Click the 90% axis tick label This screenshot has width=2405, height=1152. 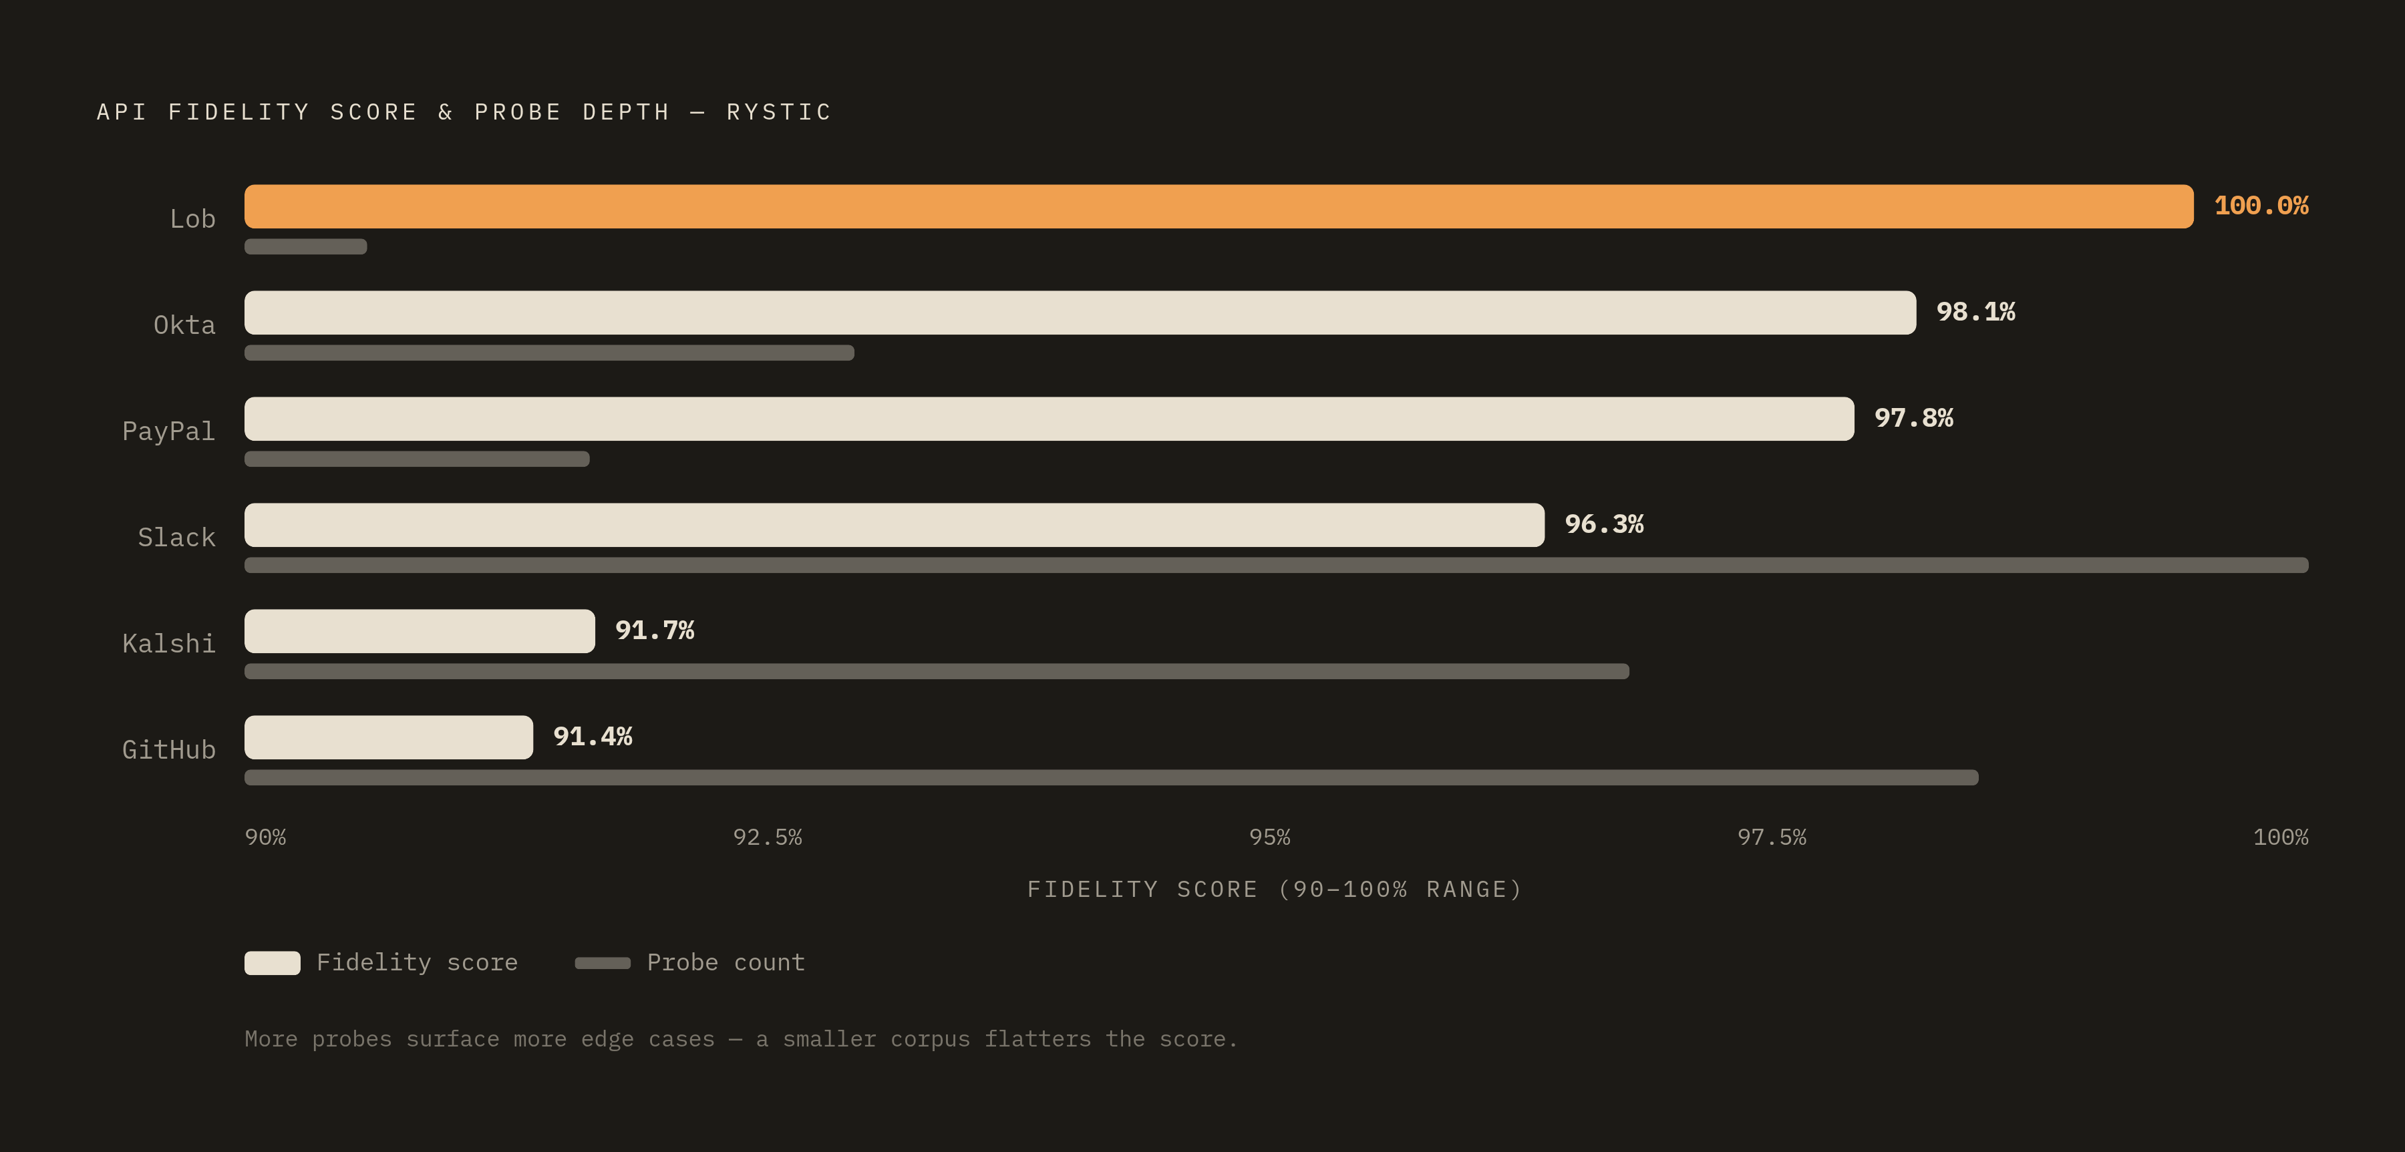(265, 837)
